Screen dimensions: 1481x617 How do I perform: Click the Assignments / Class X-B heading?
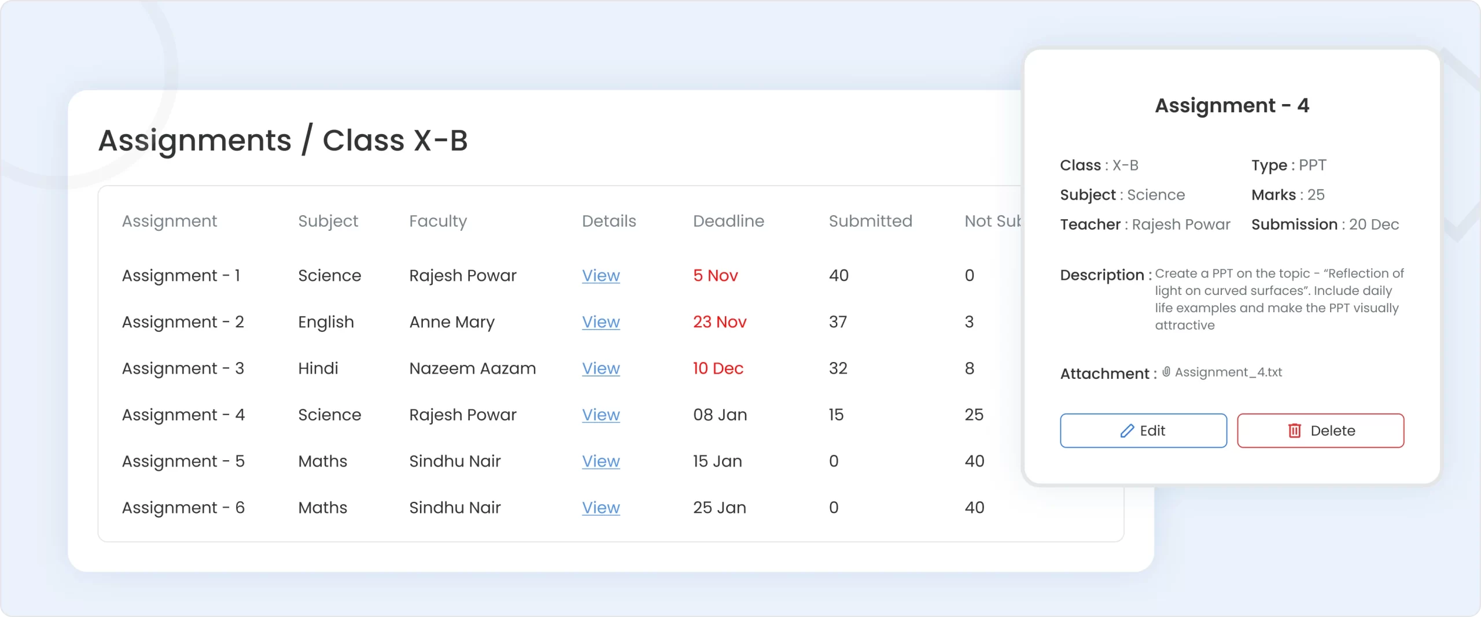(283, 139)
